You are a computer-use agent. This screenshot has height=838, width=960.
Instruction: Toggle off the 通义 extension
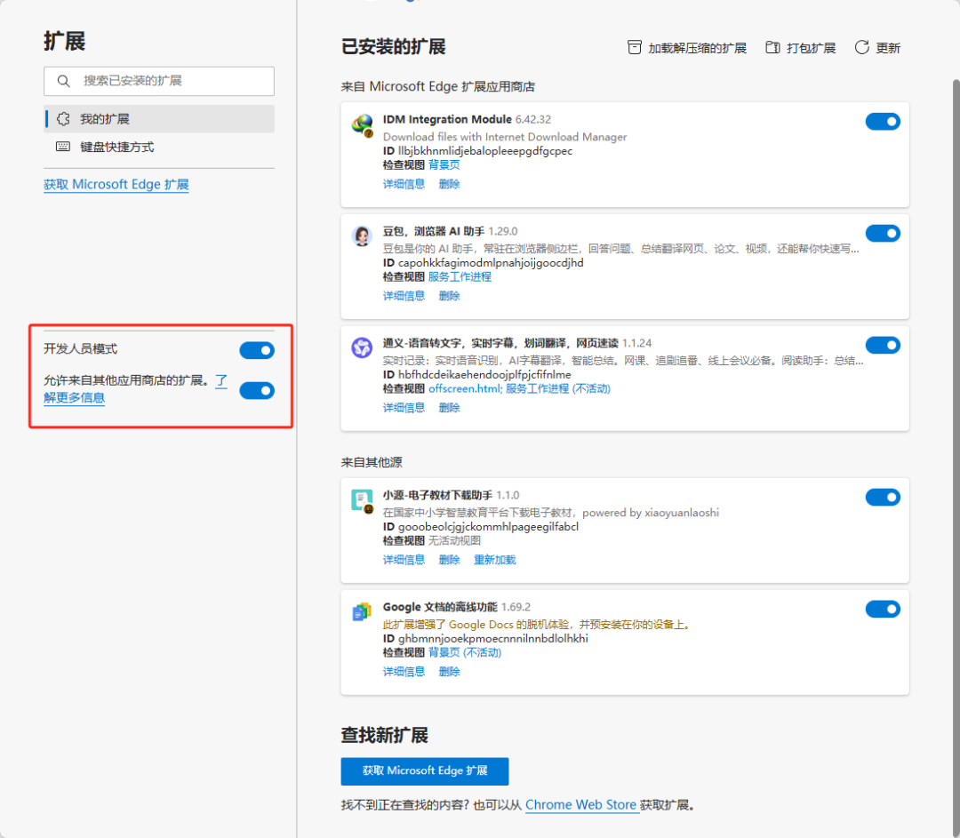883,345
